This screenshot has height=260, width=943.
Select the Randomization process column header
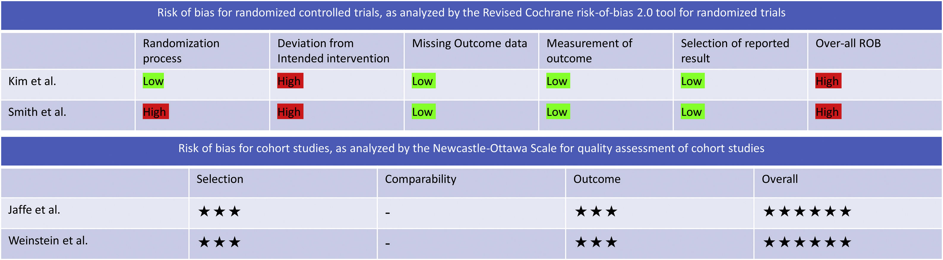click(x=181, y=51)
